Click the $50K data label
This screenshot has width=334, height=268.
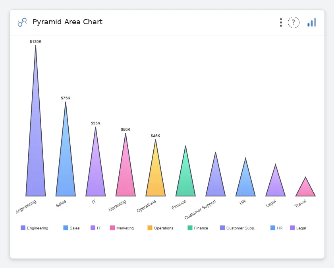click(x=125, y=130)
